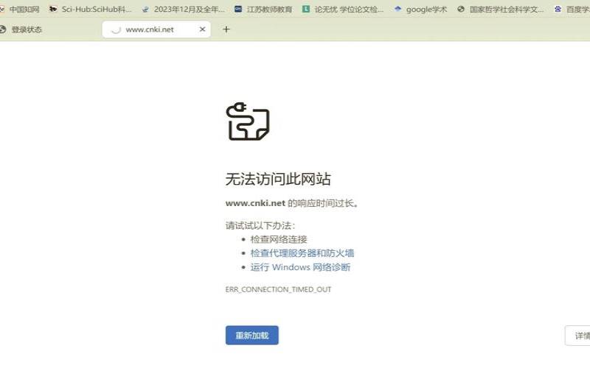Viewport: 590px width, 368px height.
Task: Open the 百度学 bookmark
Action: pos(572,9)
